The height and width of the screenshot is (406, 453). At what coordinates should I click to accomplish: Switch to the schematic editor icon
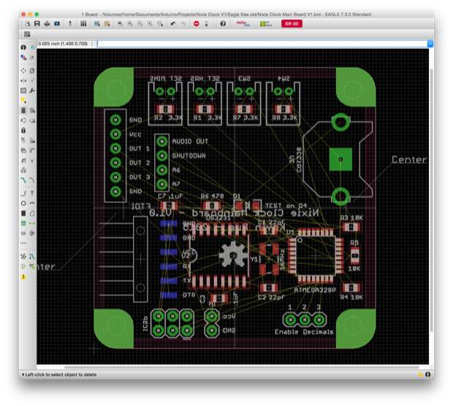click(70, 23)
